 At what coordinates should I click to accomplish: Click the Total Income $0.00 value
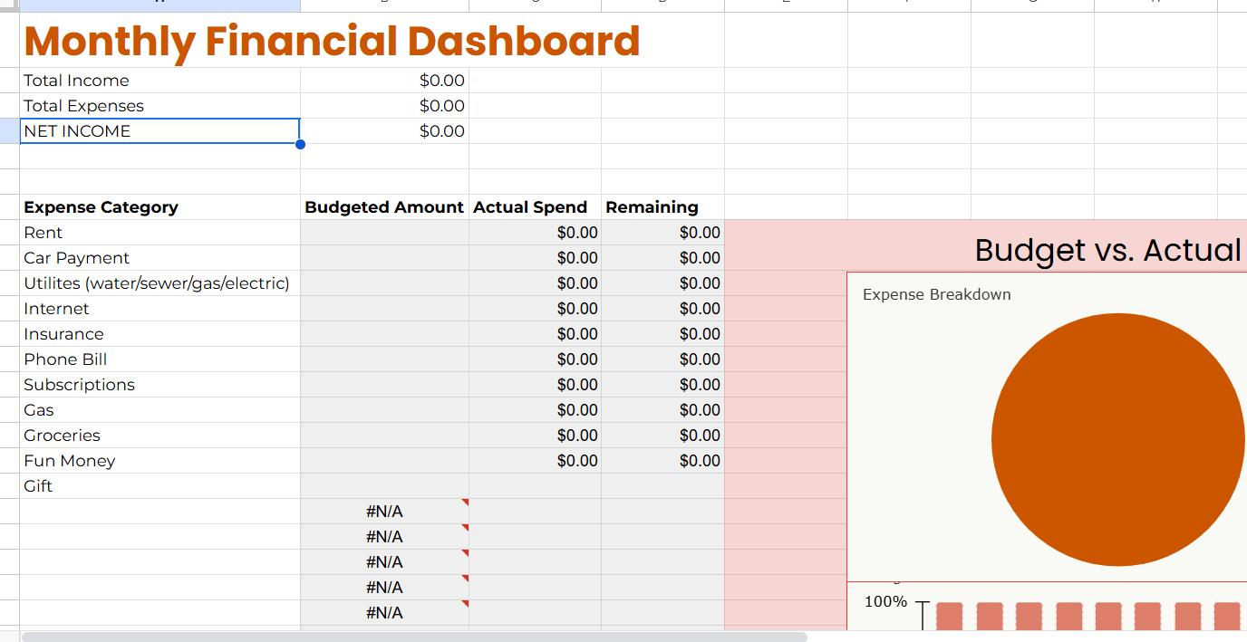pyautogui.click(x=441, y=81)
